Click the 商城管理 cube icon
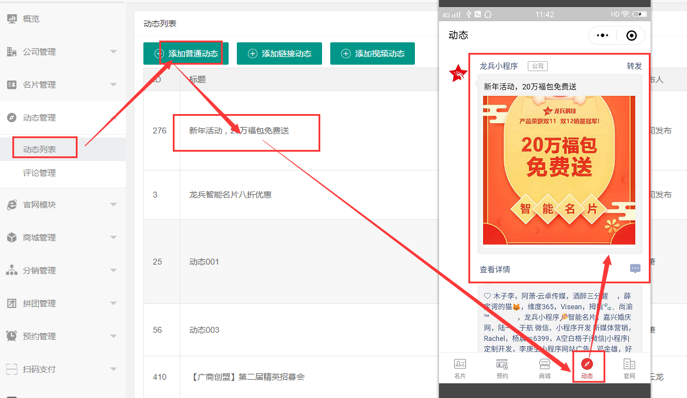 pos(12,238)
